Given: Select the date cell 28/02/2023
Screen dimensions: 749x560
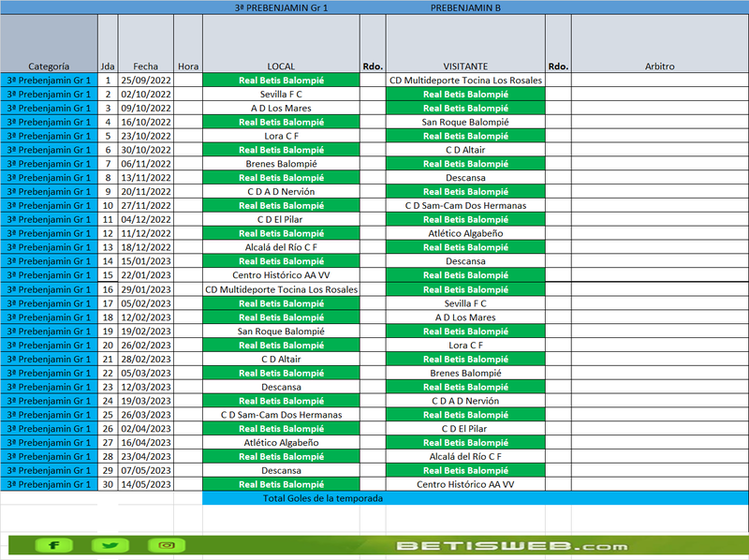Looking at the screenshot, I should click(x=146, y=359).
